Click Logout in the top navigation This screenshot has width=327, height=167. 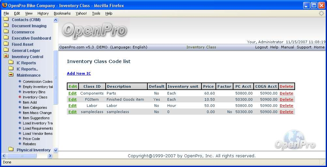(261, 47)
